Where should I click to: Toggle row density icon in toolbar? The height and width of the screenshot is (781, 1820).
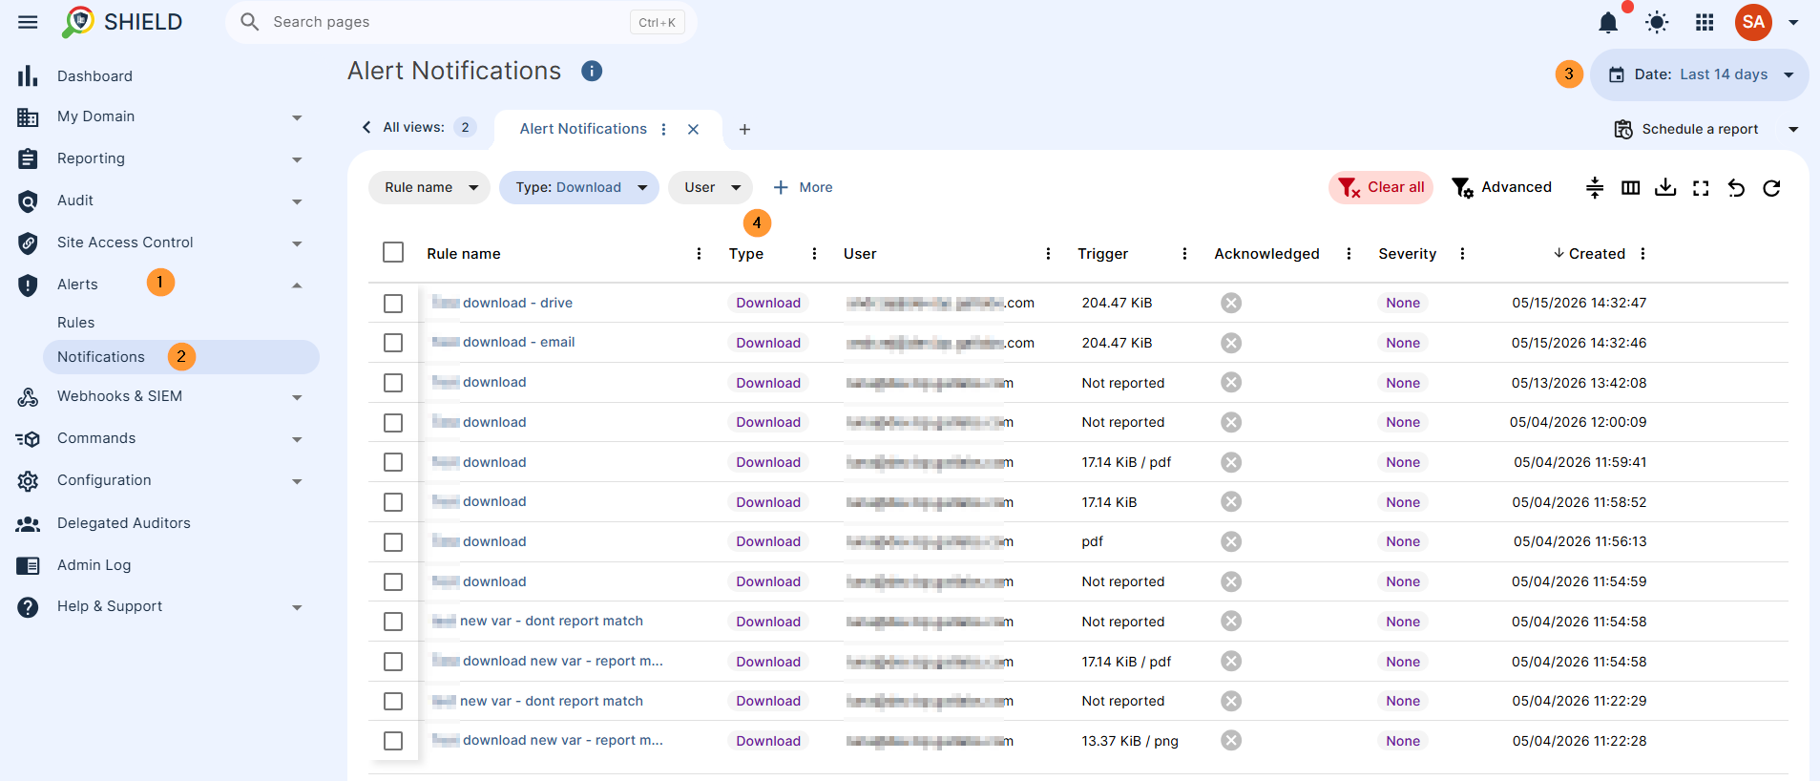1595,188
